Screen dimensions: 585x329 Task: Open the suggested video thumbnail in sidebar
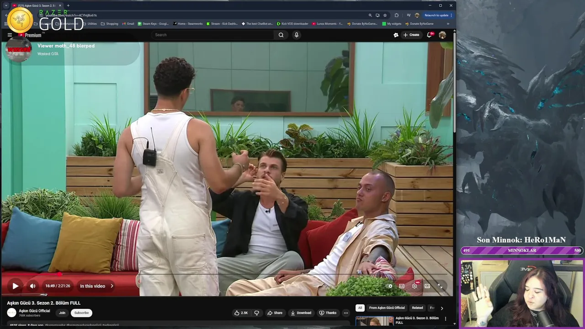pos(374,322)
